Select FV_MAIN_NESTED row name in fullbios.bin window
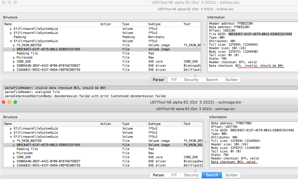The width and height of the screenshot is (298, 179). [x=29, y=45]
